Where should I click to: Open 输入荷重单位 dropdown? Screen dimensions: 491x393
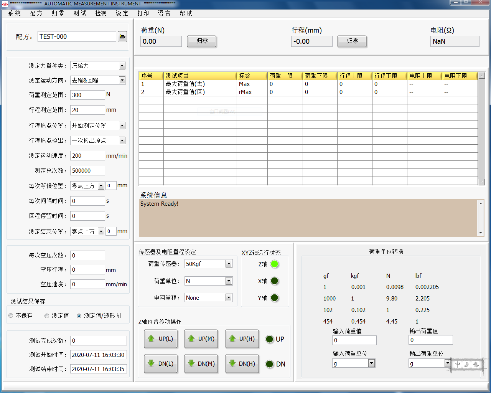coord(371,363)
